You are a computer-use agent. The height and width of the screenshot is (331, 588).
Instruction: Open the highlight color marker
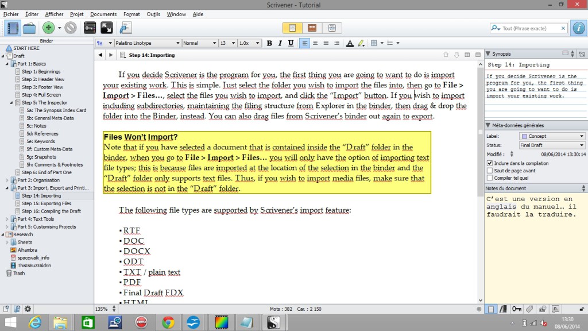click(x=361, y=43)
